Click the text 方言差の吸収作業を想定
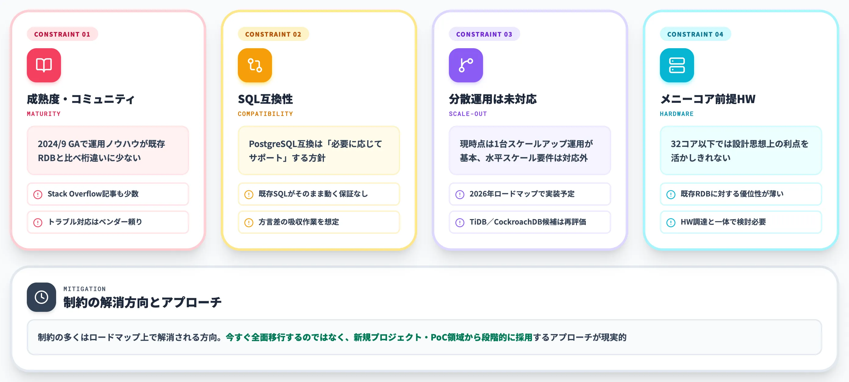 tap(299, 222)
